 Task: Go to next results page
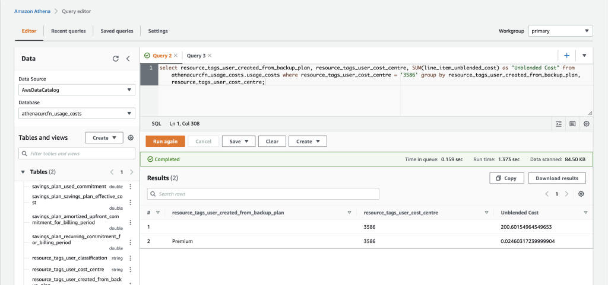click(567, 194)
